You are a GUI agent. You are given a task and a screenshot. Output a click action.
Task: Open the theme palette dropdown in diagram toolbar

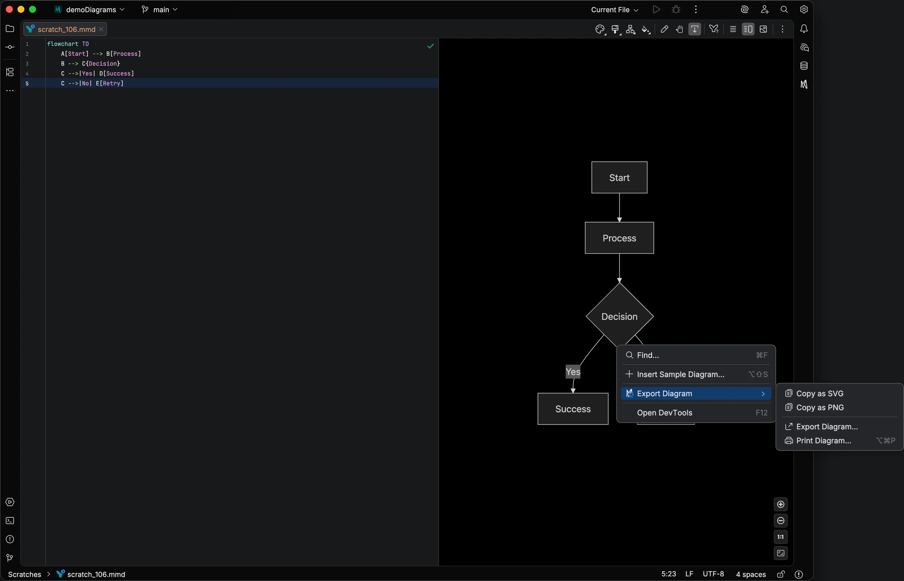(600, 29)
